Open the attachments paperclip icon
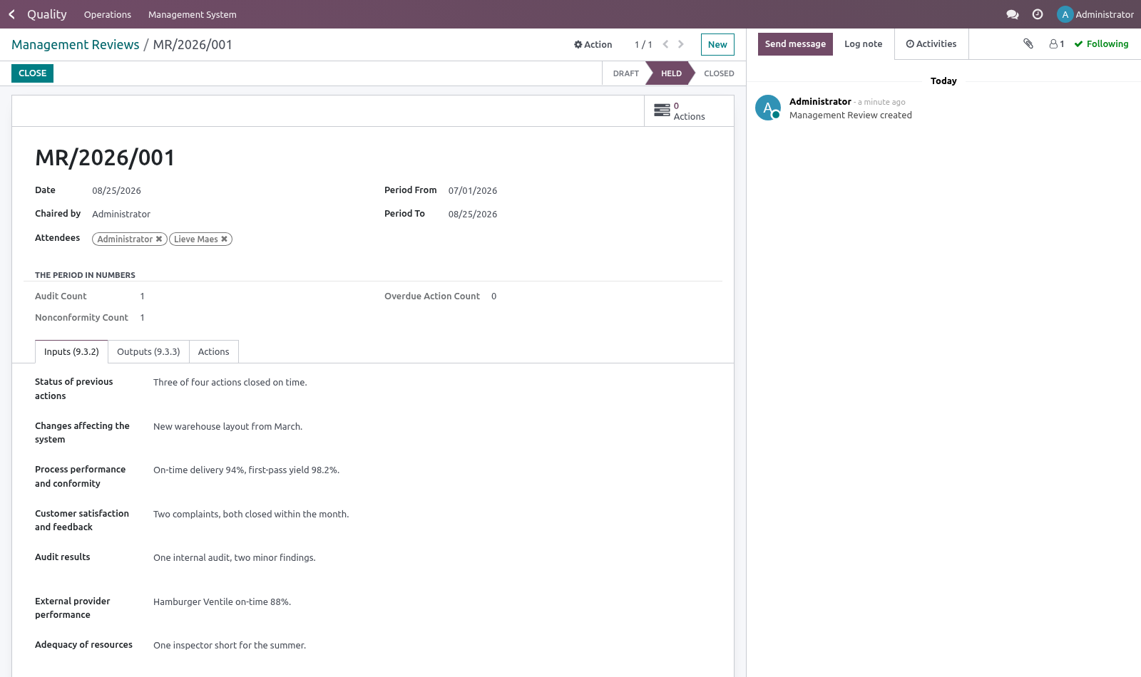 click(x=1028, y=43)
